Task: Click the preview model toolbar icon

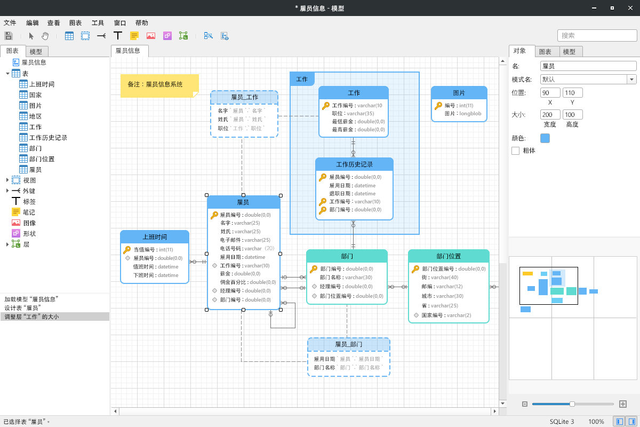Action: (225, 36)
